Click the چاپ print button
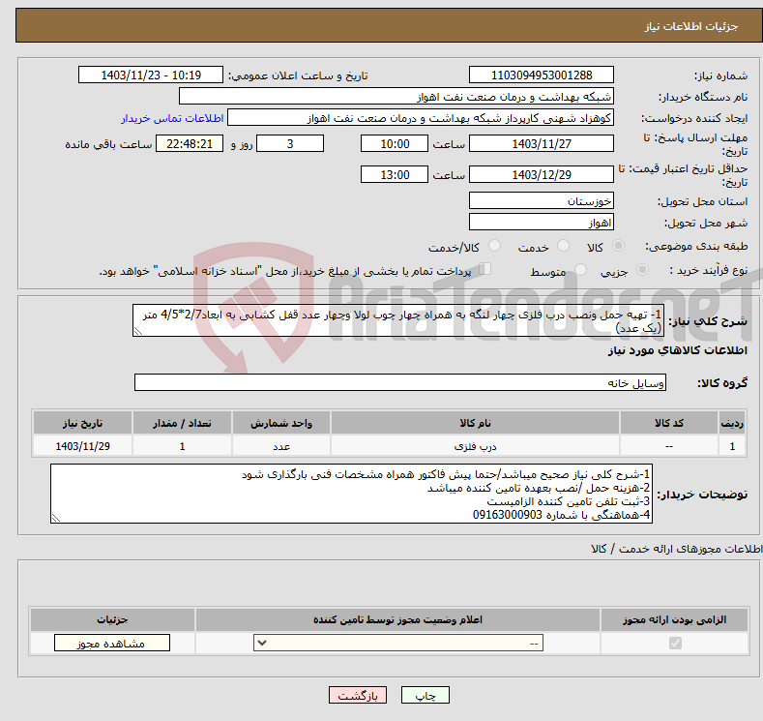The image size is (763, 721). point(426,696)
